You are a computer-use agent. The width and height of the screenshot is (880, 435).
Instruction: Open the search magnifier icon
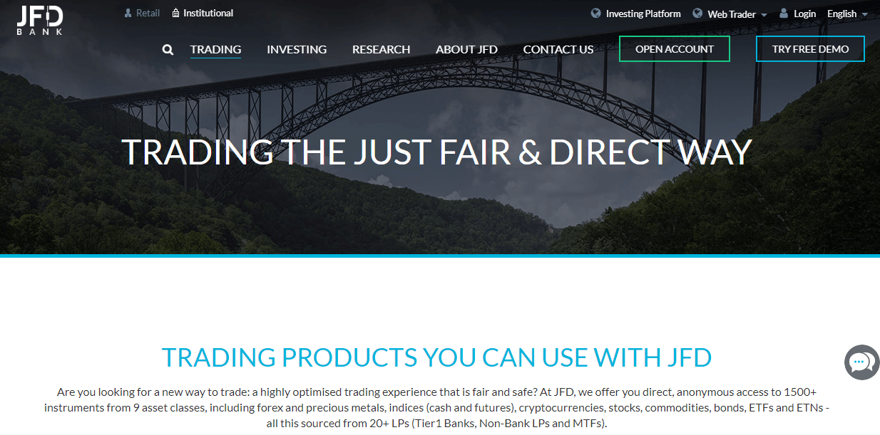tap(168, 50)
